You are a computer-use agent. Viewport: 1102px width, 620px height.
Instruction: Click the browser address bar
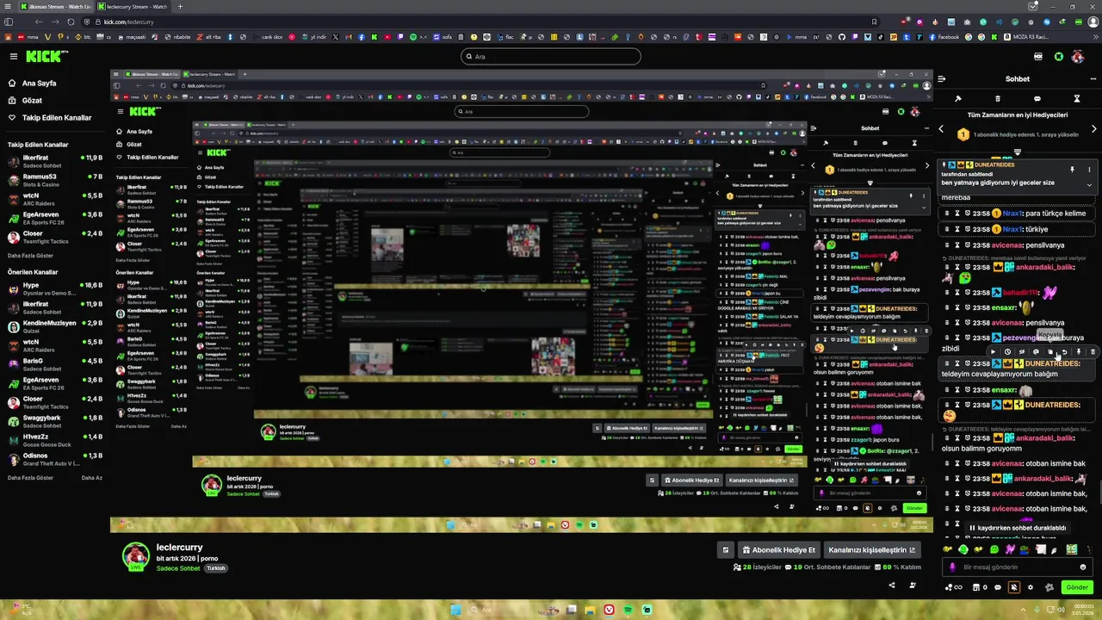tap(482, 22)
